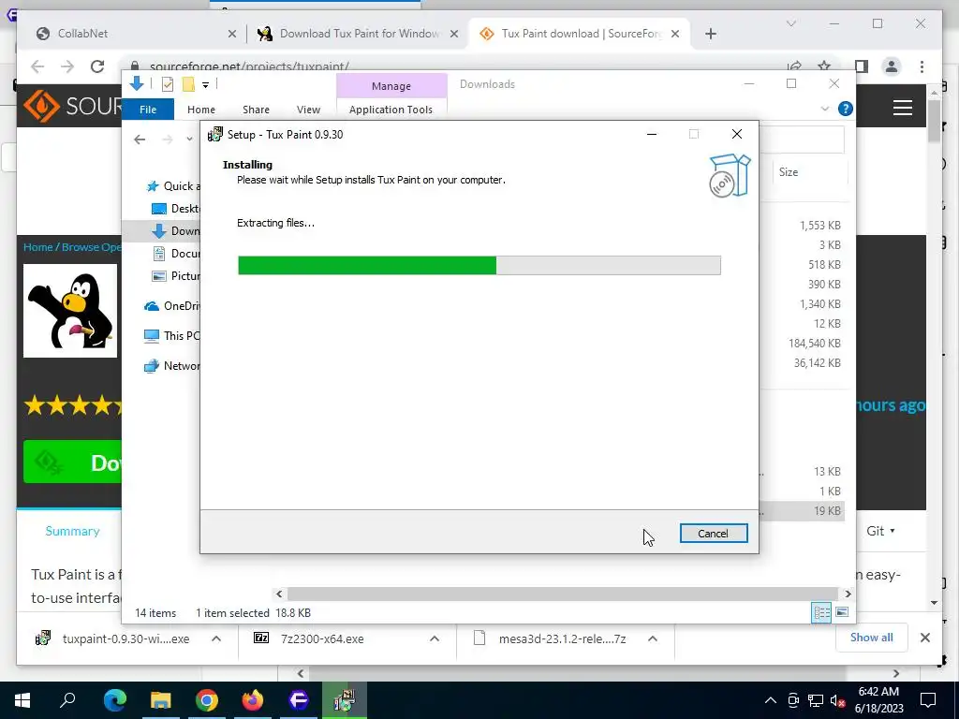Select Documents in navigation pane
Screen dimensions: 959x719
175,253
